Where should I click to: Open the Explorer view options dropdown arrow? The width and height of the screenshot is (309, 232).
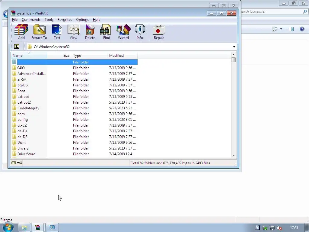click(x=281, y=29)
